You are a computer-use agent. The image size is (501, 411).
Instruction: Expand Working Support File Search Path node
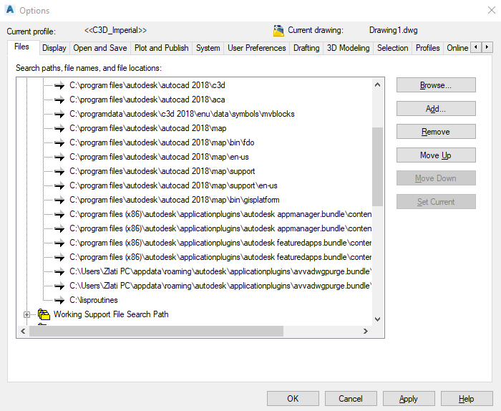point(27,315)
